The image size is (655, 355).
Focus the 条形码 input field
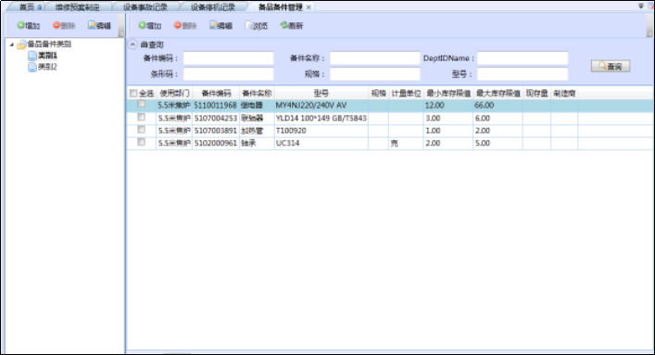coord(229,74)
